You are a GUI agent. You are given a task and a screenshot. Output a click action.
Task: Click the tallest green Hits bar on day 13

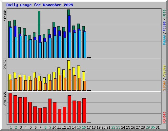pos(69,12)
